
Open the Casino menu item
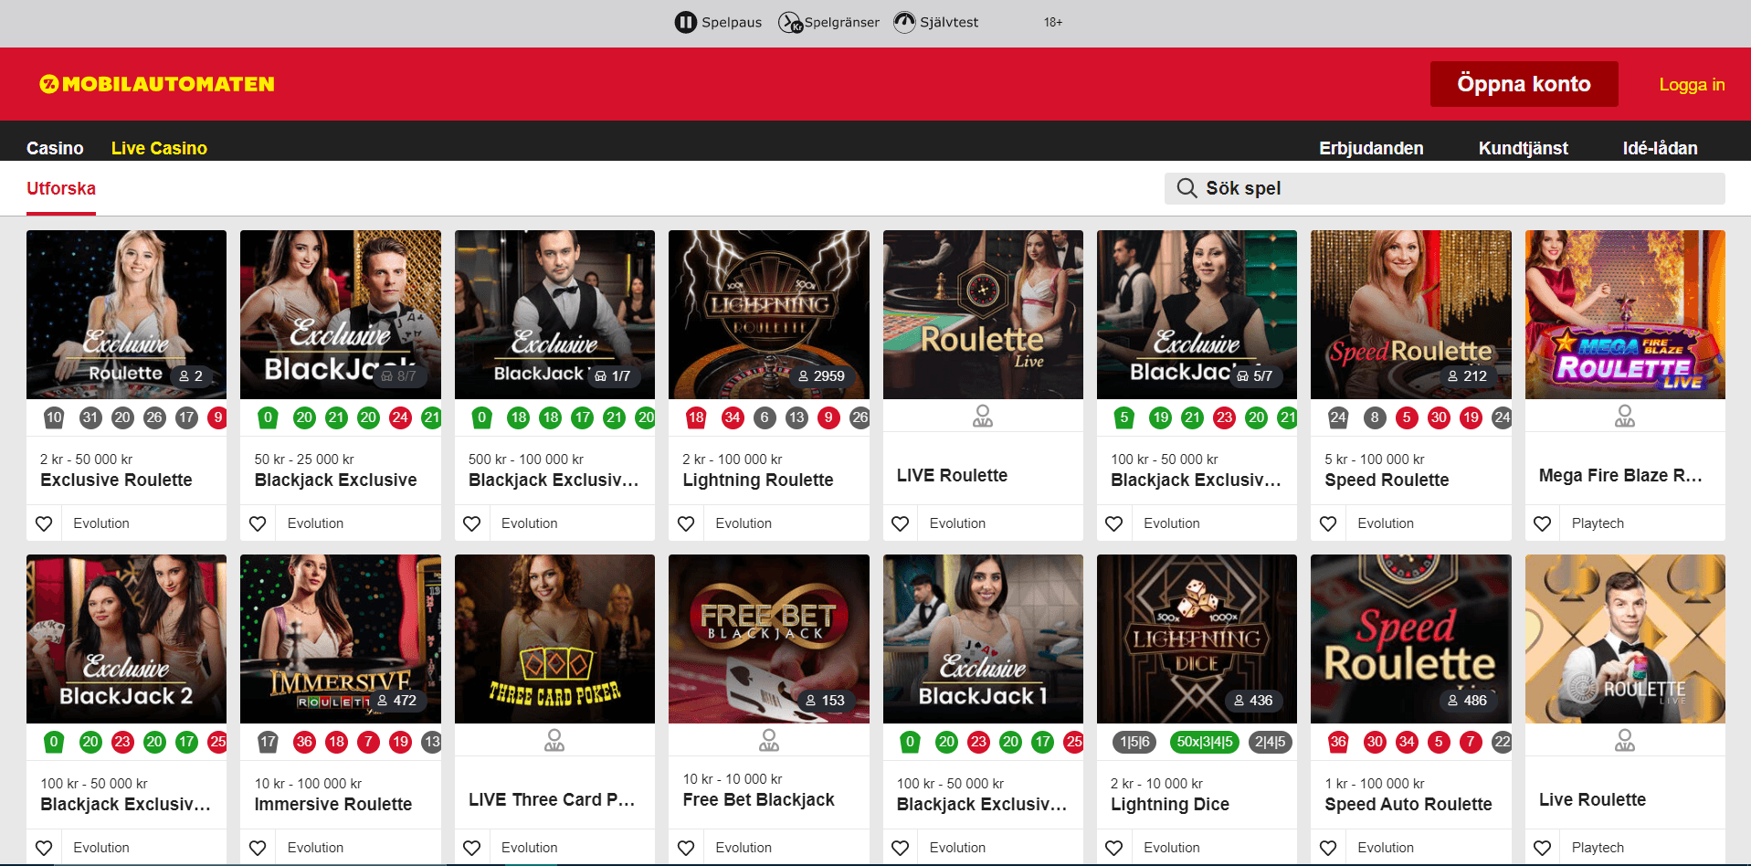click(55, 148)
